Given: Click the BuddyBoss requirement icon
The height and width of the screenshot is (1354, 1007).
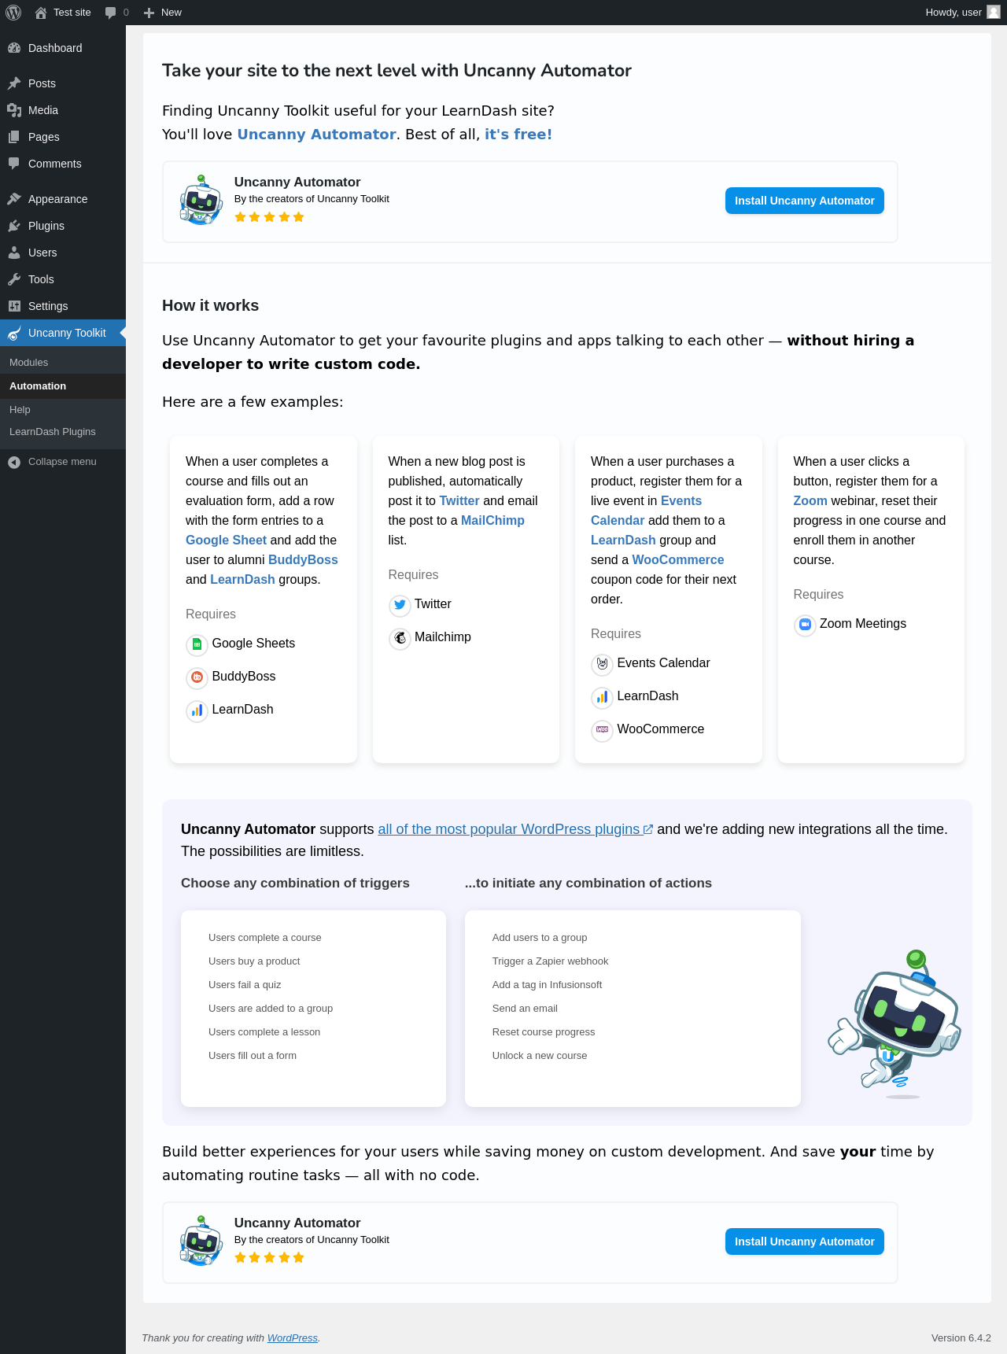Looking at the screenshot, I should point(197,677).
